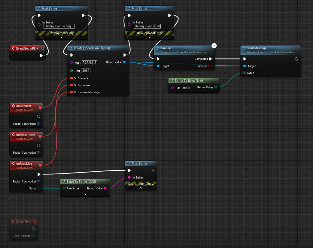Viewport: 313px width, 248px height.
Task: Click the Completed exec pin on Connect
Action: pos(210,59)
